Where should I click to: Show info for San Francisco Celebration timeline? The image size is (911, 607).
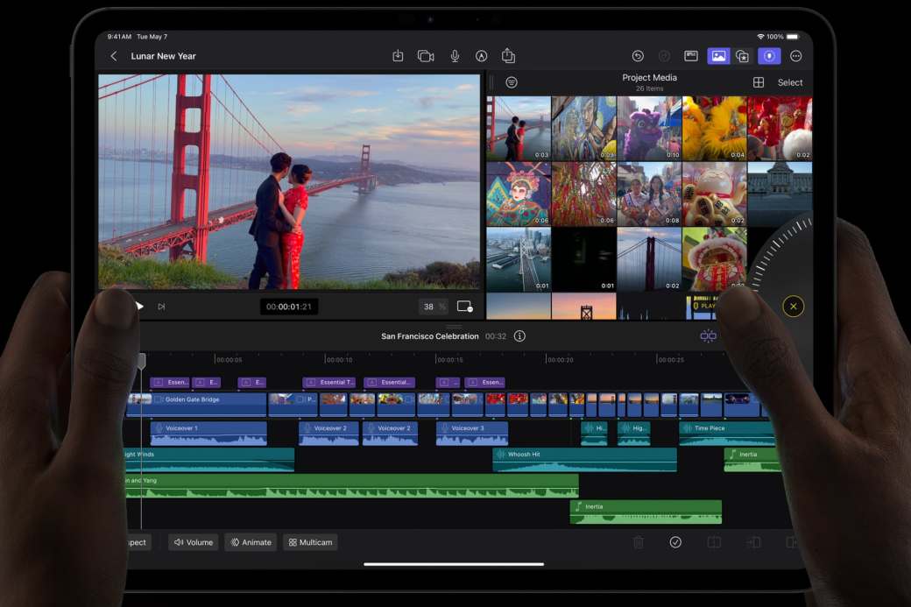519,336
